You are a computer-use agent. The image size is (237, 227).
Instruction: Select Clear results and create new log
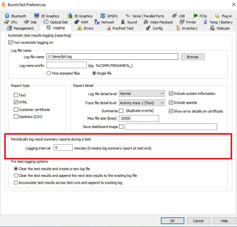16,168
